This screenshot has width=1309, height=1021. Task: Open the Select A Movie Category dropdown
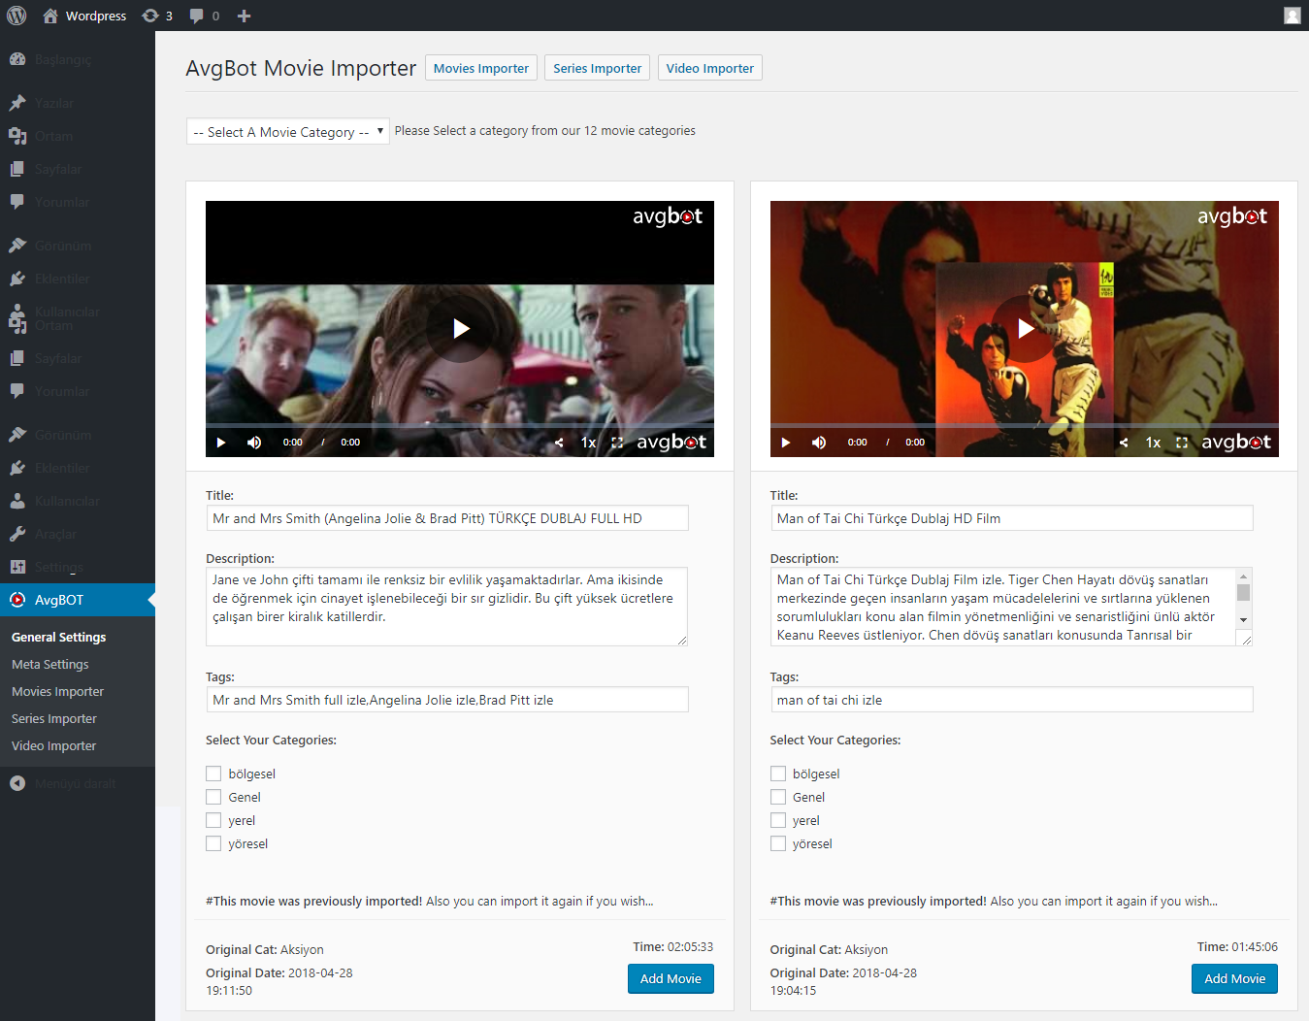tap(287, 132)
